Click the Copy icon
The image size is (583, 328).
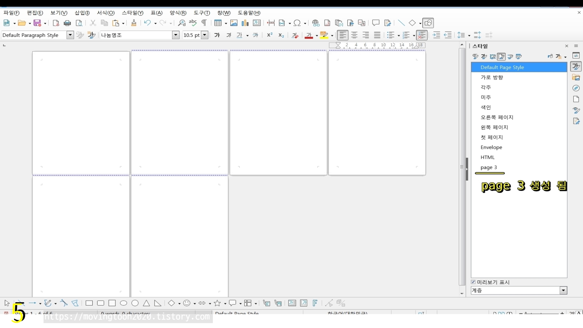[104, 23]
